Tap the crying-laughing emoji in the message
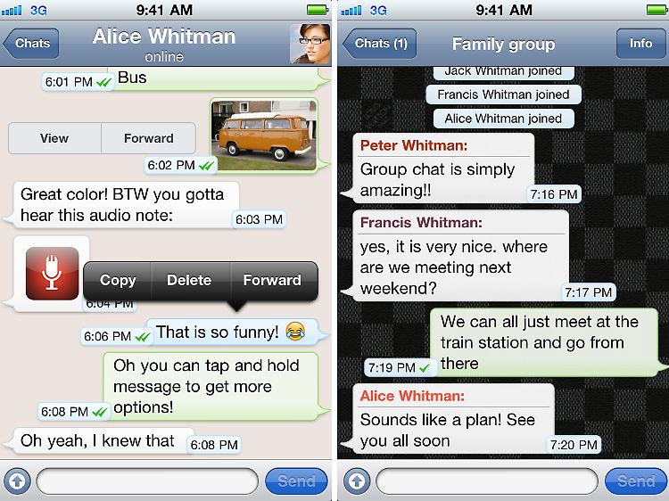Screen dimensions: 669x501 pos(295,332)
